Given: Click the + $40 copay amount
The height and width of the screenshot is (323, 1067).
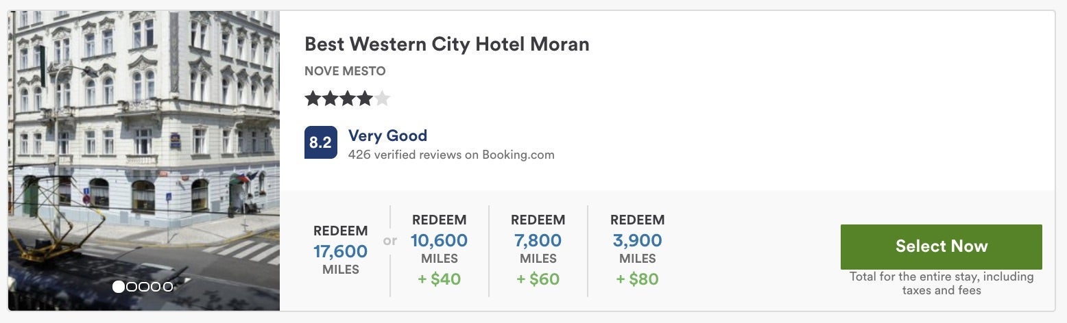Looking at the screenshot, I should click(x=439, y=279).
